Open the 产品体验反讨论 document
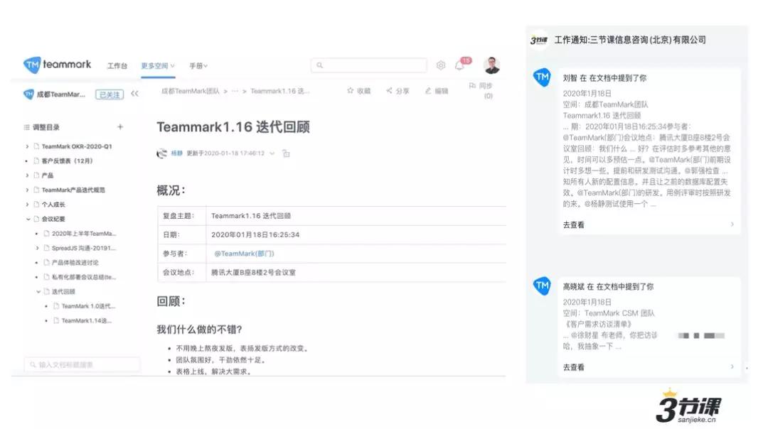The width and height of the screenshot is (768, 429). [75, 263]
